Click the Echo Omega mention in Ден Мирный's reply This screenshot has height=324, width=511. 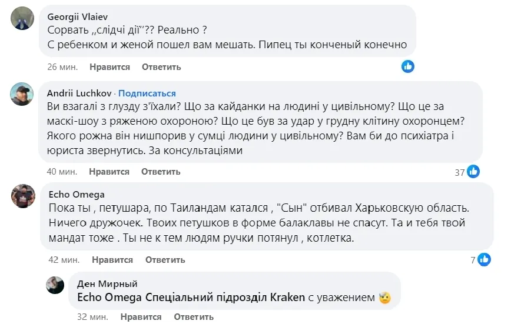point(110,298)
